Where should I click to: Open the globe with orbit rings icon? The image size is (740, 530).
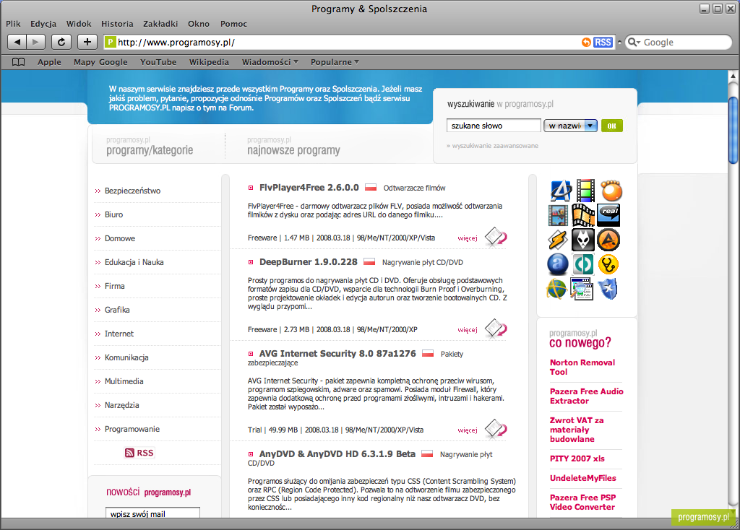[x=557, y=289]
